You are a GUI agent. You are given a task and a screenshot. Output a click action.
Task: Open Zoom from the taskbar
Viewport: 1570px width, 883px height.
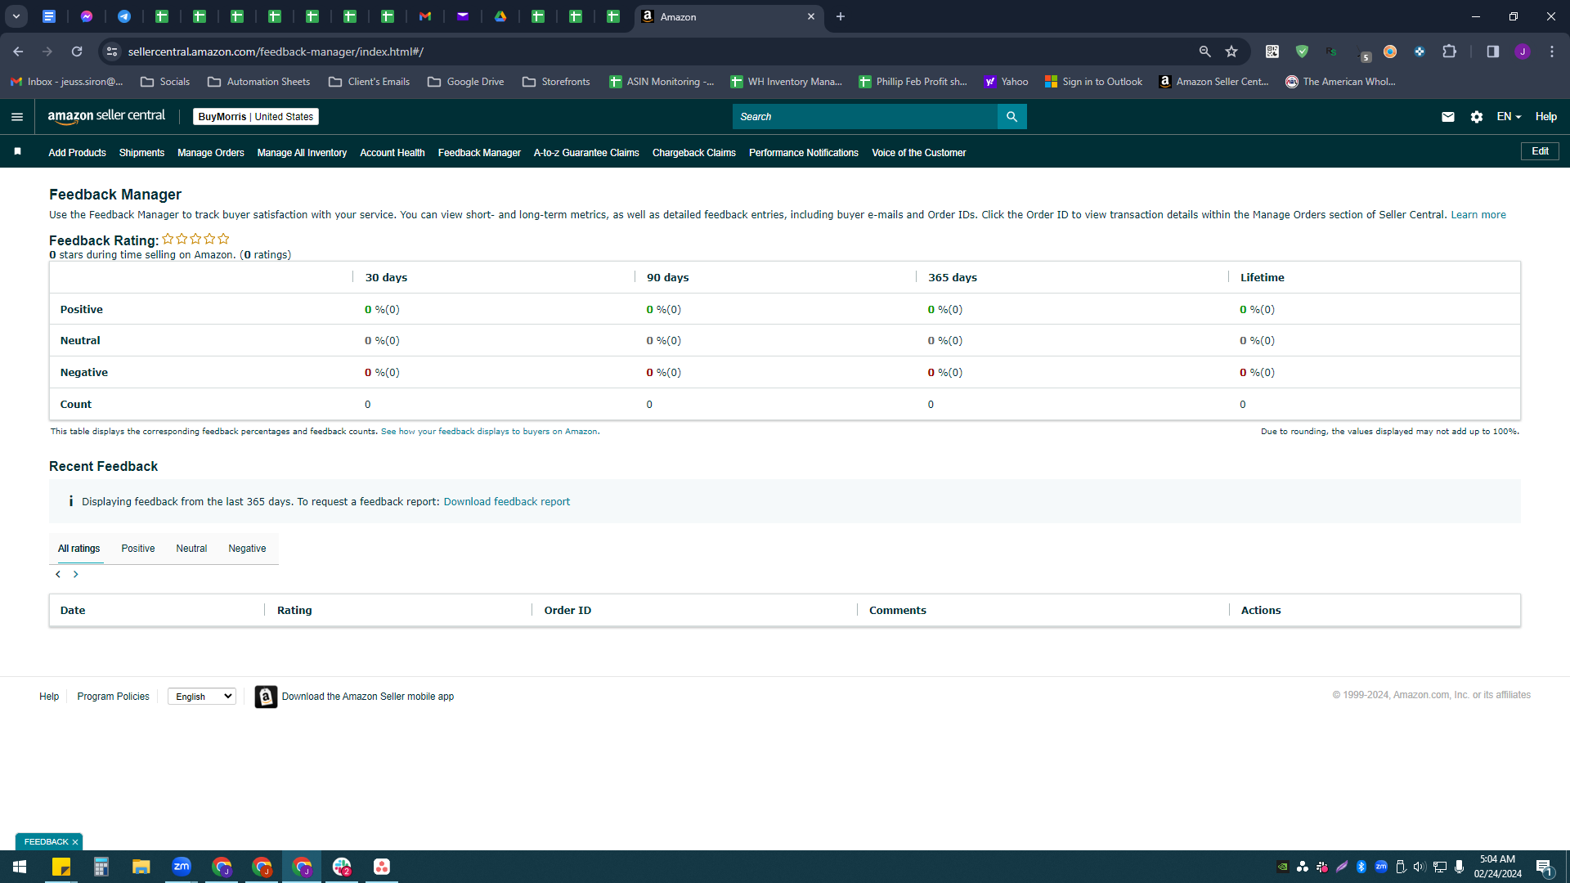coord(182,867)
